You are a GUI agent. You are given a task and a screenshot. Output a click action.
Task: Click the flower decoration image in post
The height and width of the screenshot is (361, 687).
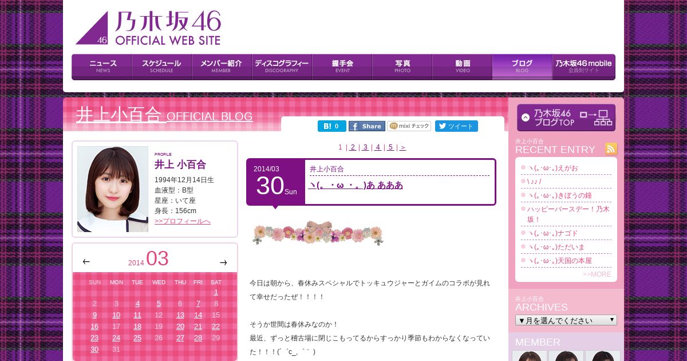click(318, 233)
